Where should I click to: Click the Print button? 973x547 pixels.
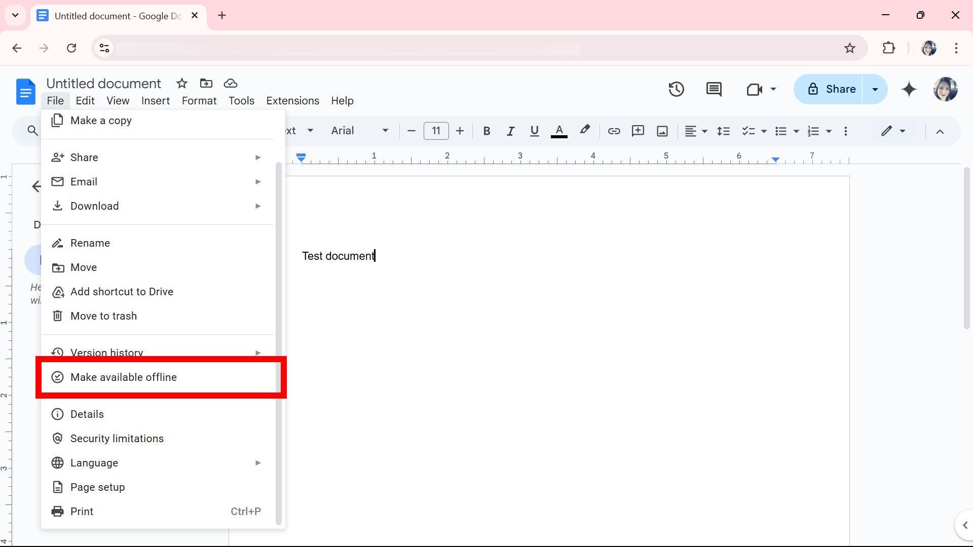[82, 511]
